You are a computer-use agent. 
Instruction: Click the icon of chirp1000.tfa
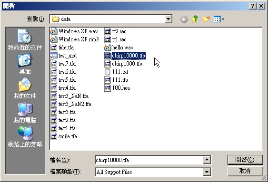click(x=108, y=64)
